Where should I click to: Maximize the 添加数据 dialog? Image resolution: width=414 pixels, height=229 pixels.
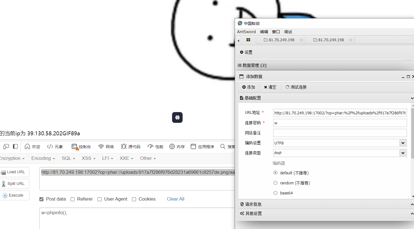click(408, 76)
